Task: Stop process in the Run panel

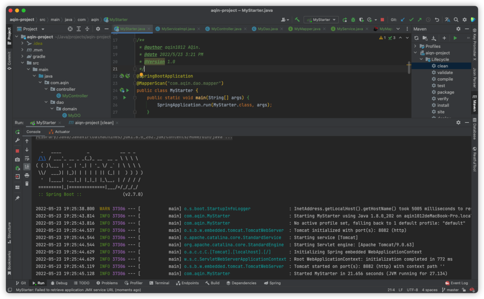Action: (17, 151)
